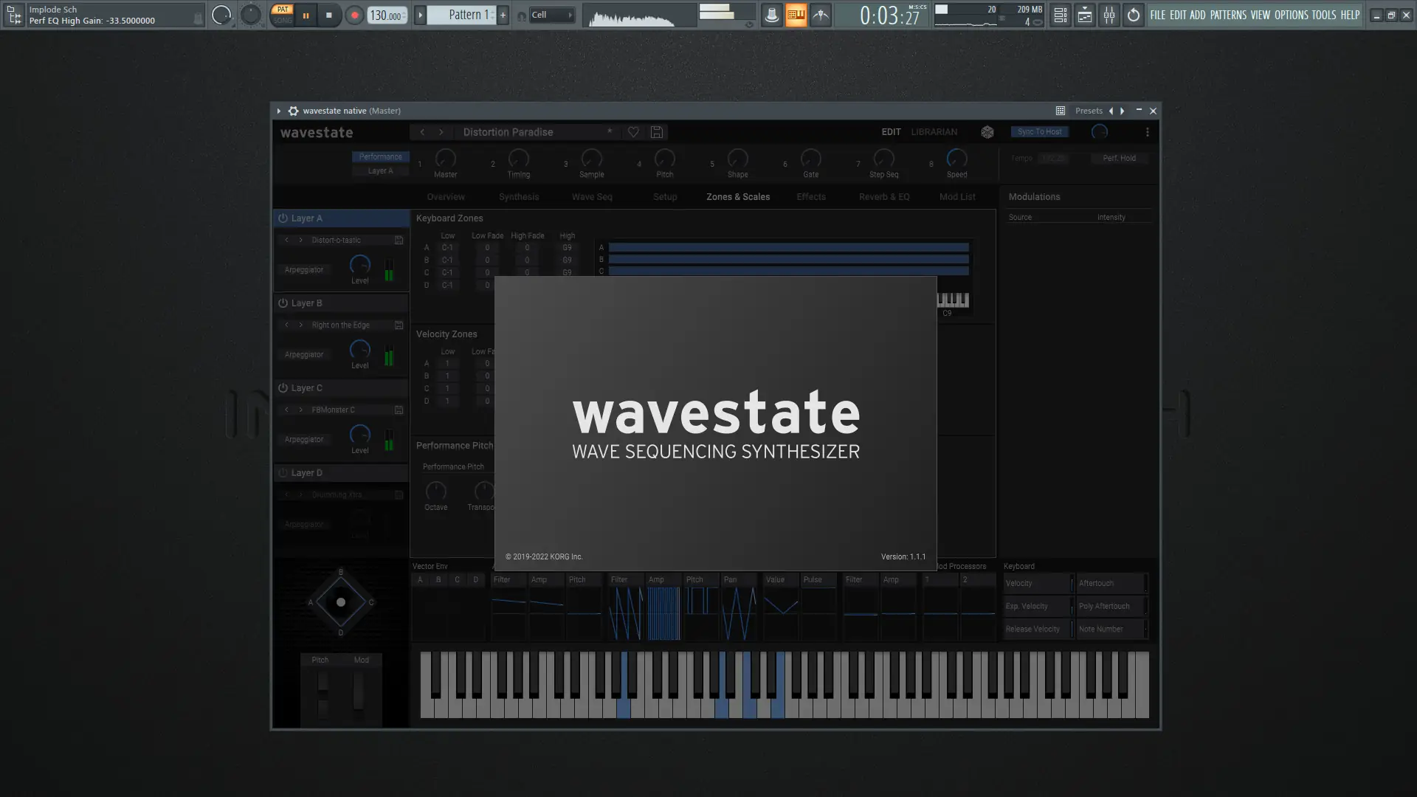Image resolution: width=1417 pixels, height=797 pixels.
Task: Click the randomize dice icon
Action: click(x=987, y=132)
